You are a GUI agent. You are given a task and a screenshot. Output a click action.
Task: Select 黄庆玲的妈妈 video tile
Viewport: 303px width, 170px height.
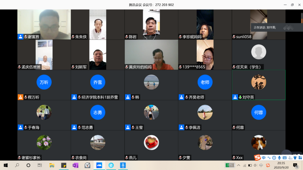[151, 55]
